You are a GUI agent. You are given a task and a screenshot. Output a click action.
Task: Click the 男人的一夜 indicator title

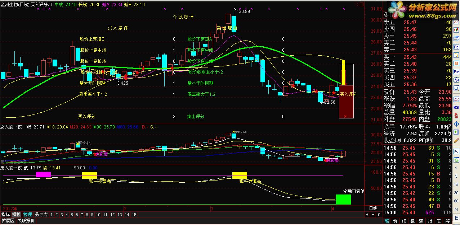pos(12,168)
